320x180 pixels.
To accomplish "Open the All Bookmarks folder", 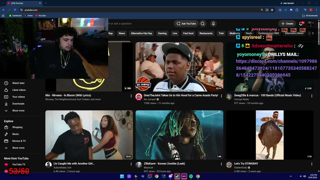I will pyautogui.click(x=310, y=15).
